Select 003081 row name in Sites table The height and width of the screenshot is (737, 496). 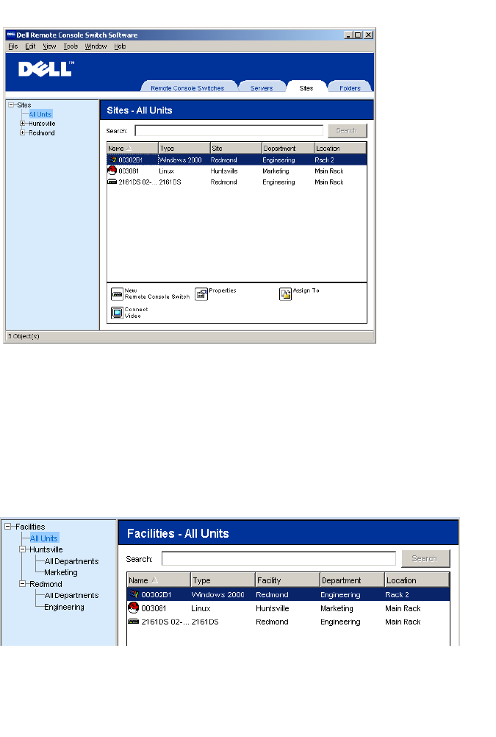coord(129,171)
